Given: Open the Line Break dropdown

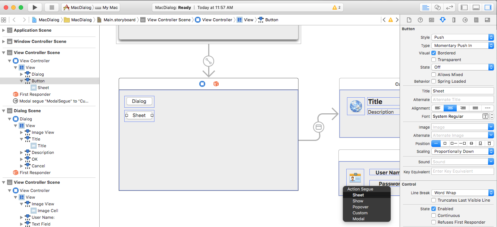Looking at the screenshot, I should (463, 192).
